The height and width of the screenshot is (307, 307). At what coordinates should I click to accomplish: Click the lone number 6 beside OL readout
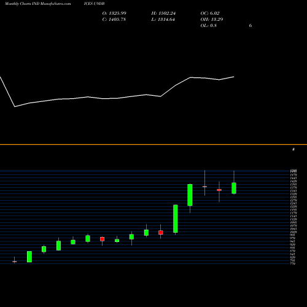coord(251,26)
